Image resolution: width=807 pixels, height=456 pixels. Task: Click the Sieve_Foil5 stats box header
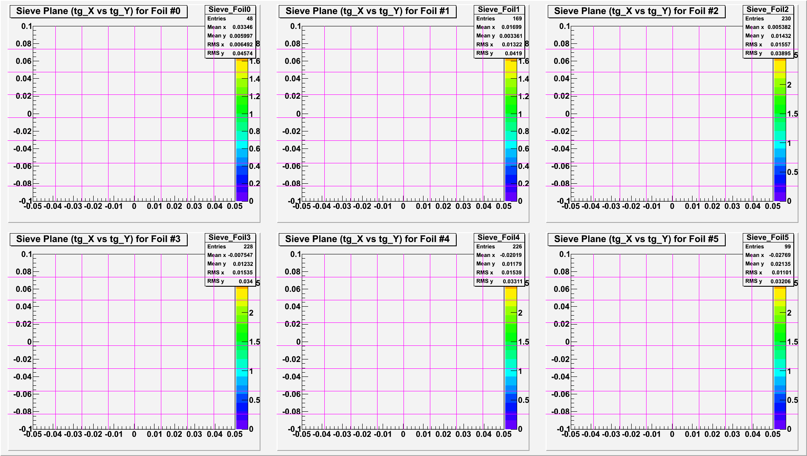[x=768, y=237]
